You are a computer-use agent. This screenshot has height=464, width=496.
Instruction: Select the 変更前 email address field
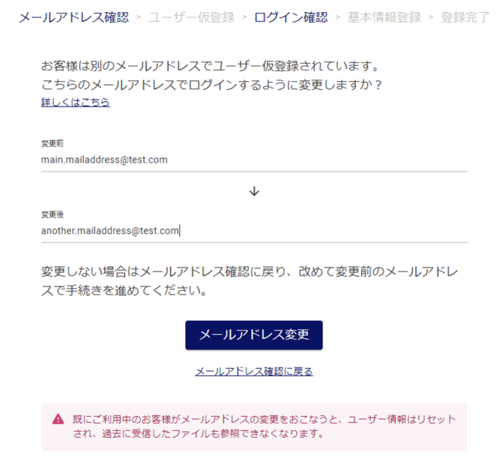254,160
